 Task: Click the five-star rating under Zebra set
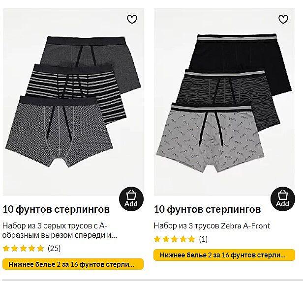click(175, 239)
